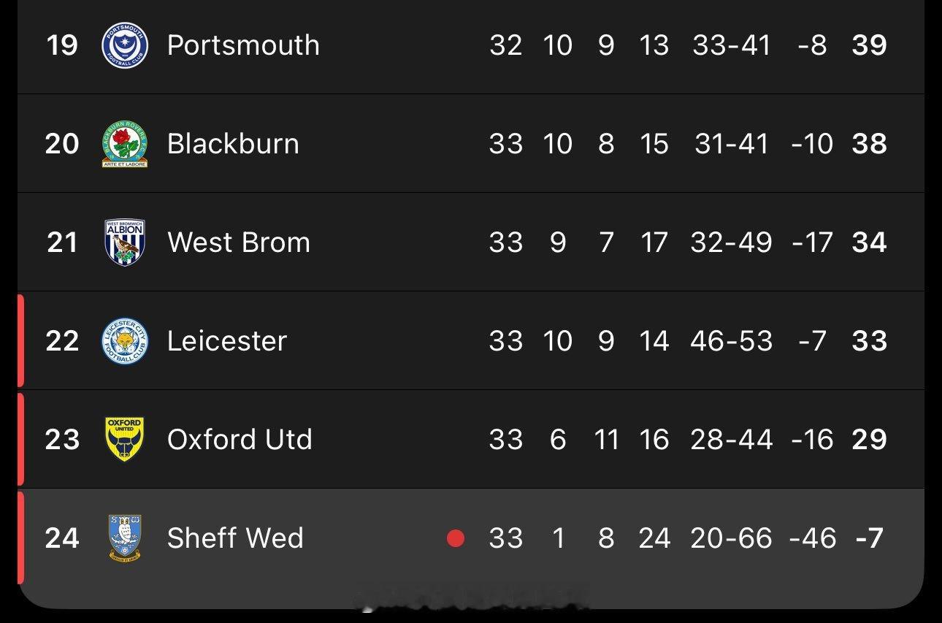Click the Blackburn Rovers rose crest
942x623 pixels.
coord(125,144)
